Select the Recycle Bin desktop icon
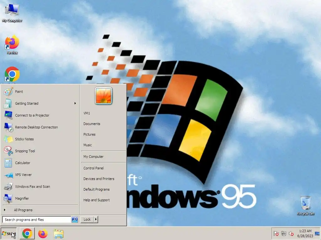This screenshot has height=240, width=321. click(x=305, y=206)
